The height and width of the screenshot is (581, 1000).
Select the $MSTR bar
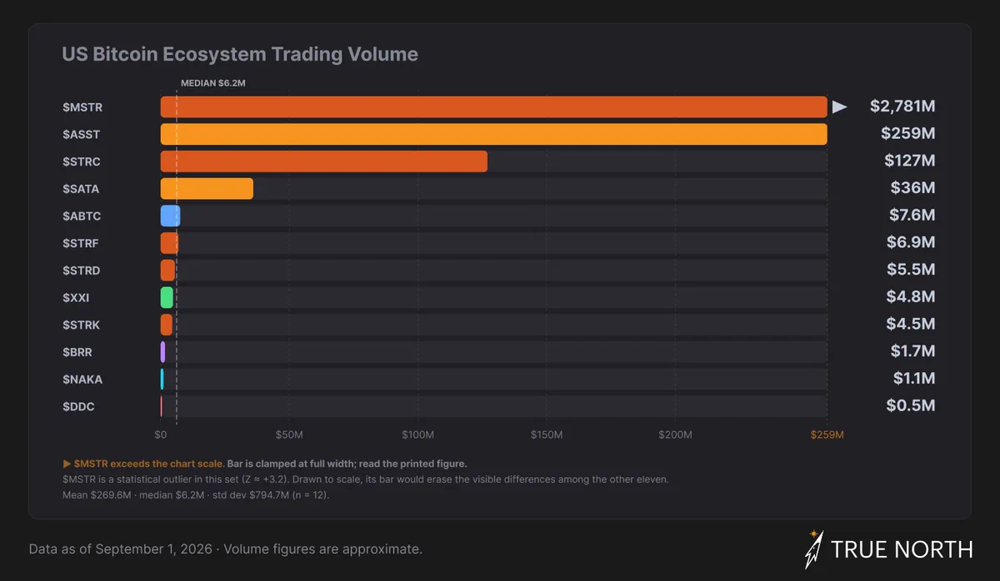click(493, 107)
